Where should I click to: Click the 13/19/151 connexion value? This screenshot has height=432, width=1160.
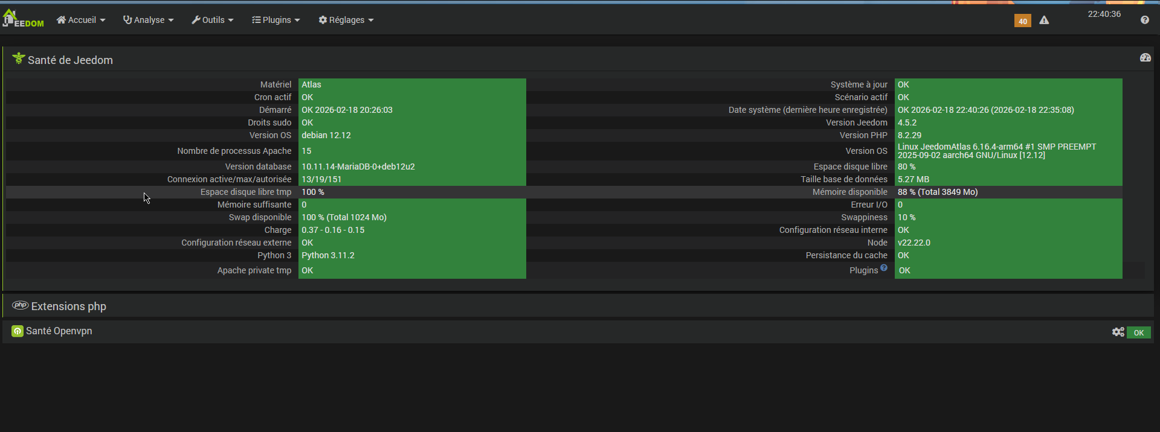tap(321, 179)
